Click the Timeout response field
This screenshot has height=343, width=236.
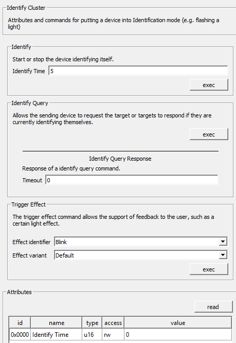click(x=132, y=180)
